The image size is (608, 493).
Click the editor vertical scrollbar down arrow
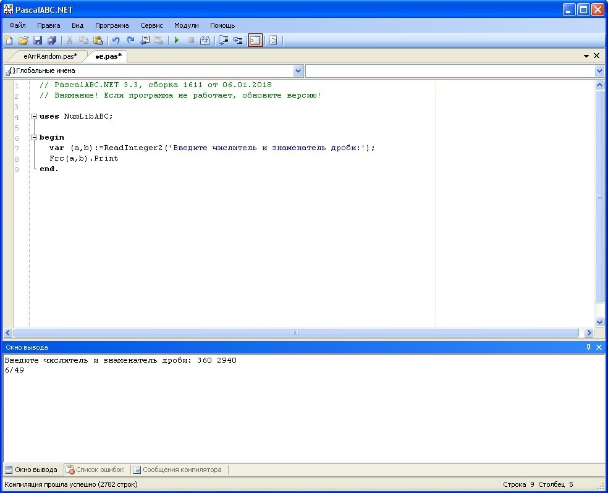(599, 322)
